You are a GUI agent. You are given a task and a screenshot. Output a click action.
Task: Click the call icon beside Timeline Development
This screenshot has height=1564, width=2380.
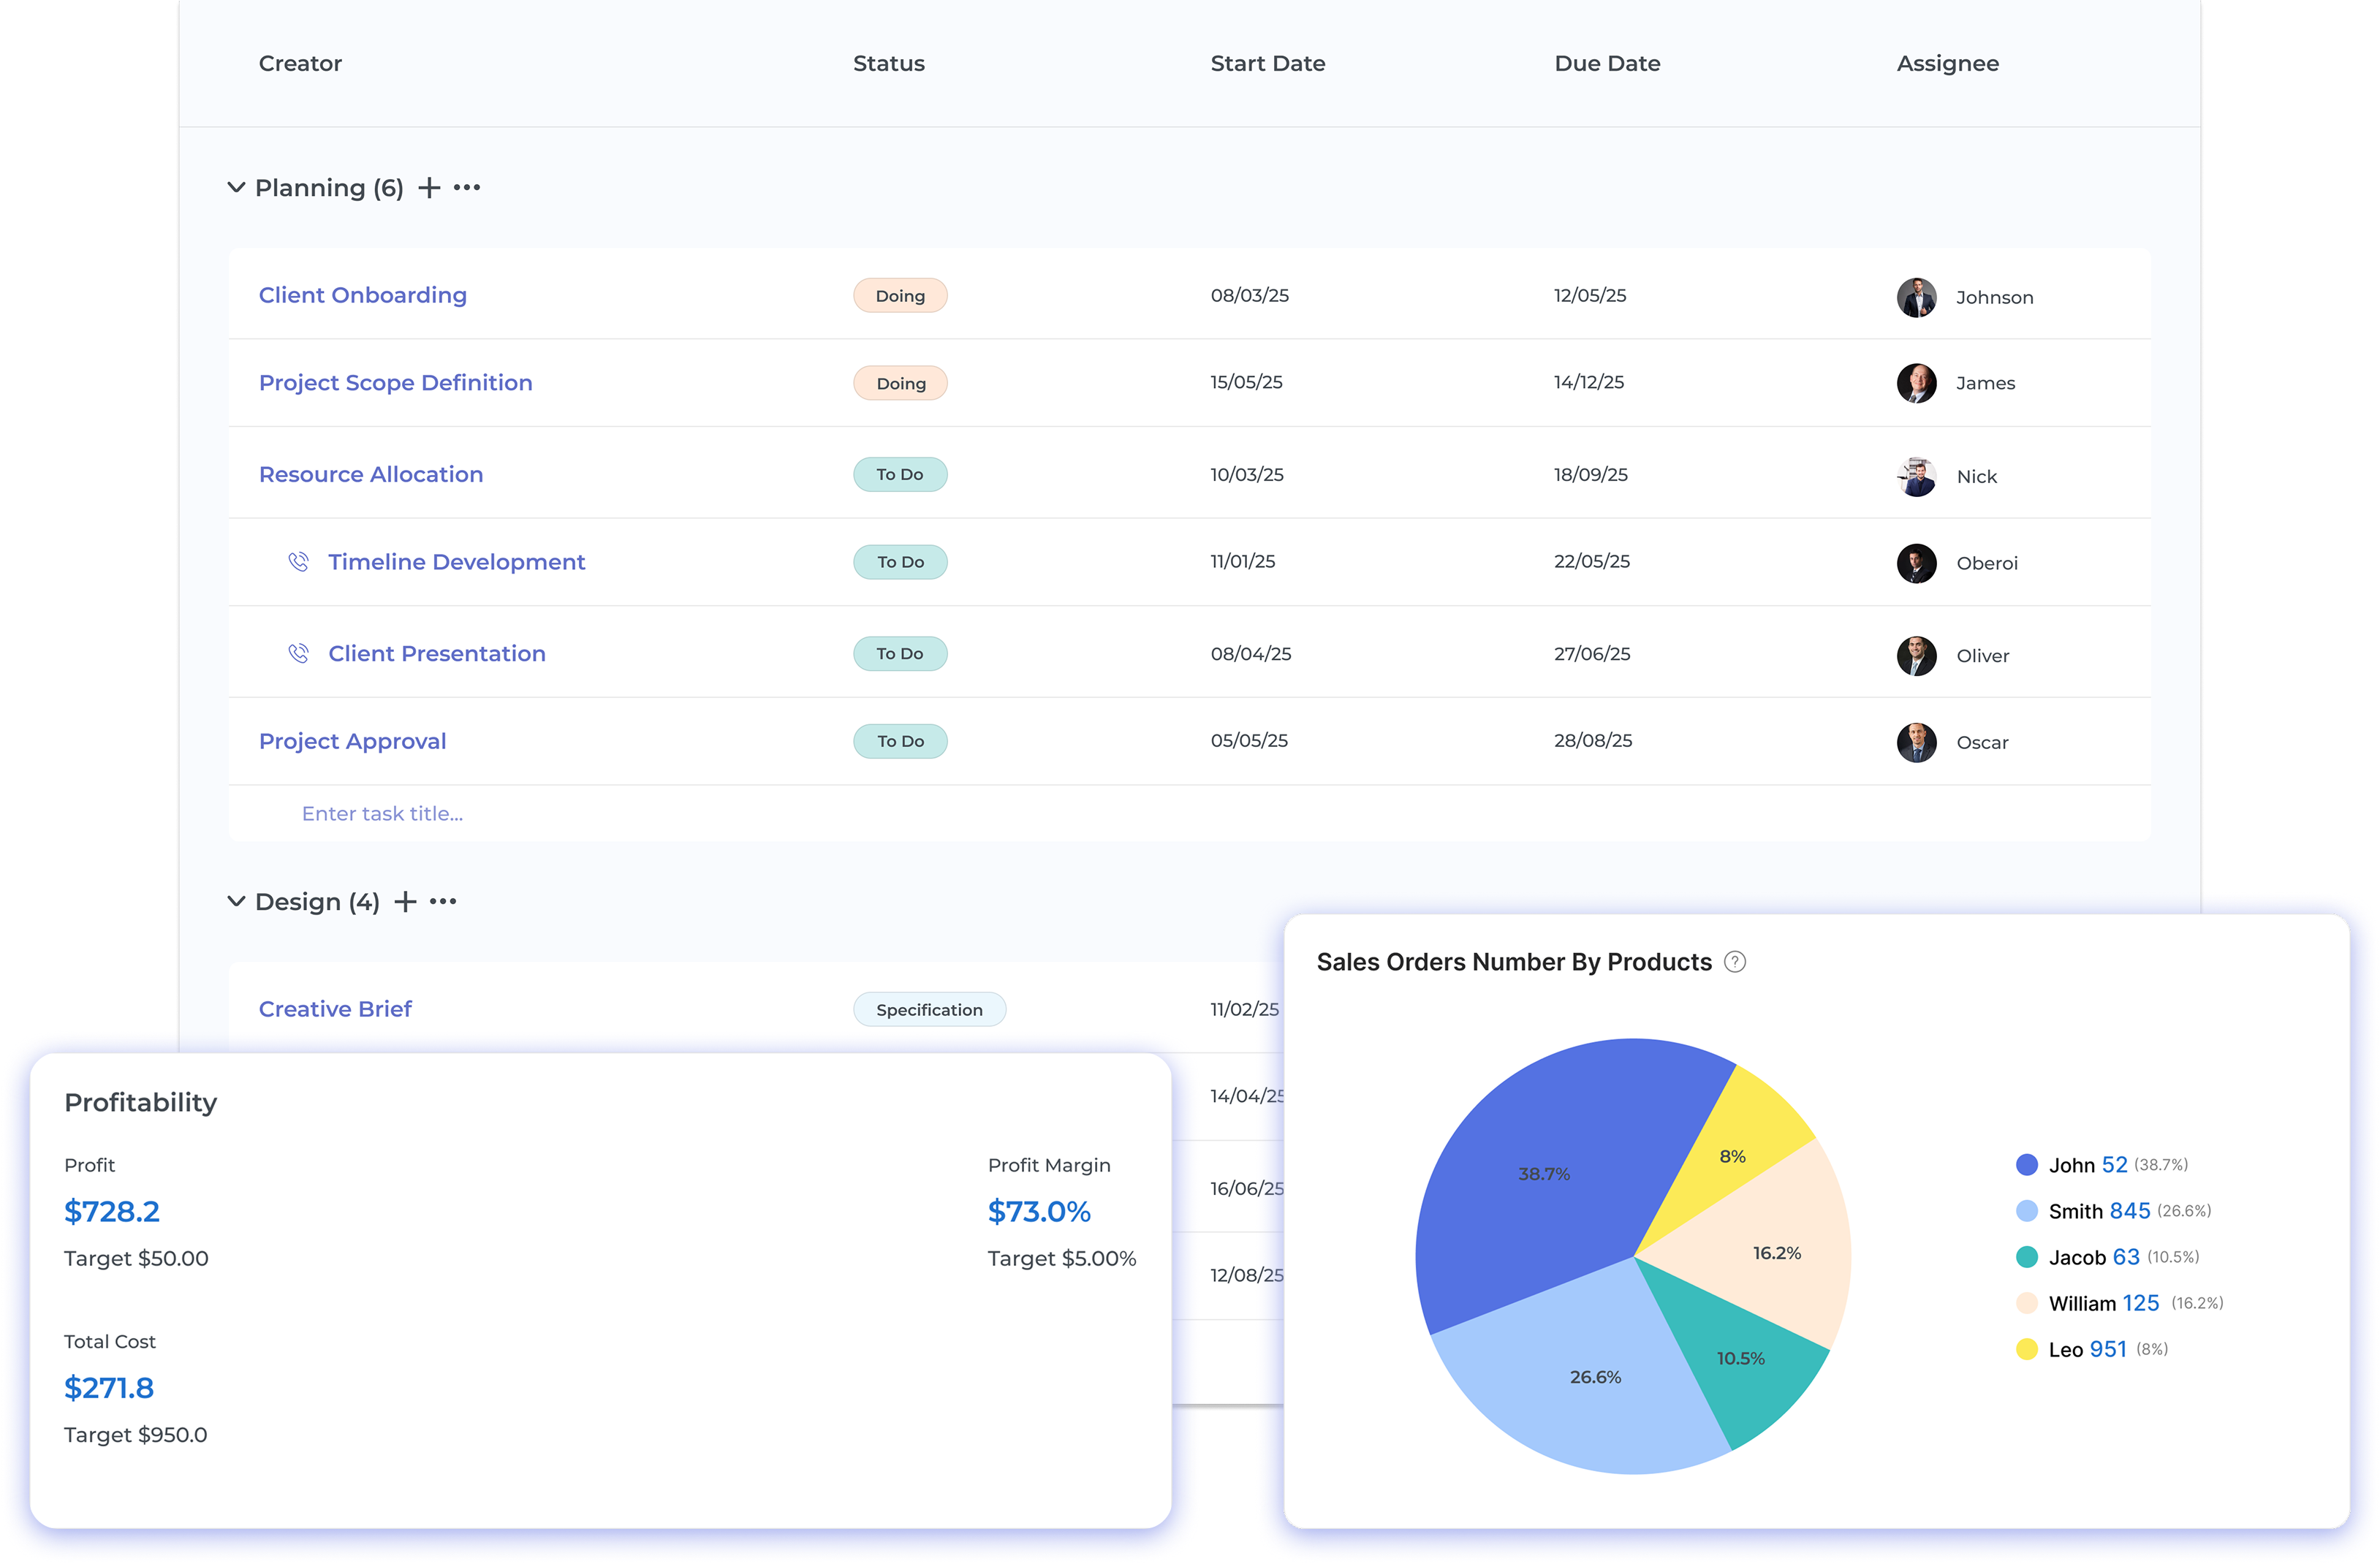[299, 561]
